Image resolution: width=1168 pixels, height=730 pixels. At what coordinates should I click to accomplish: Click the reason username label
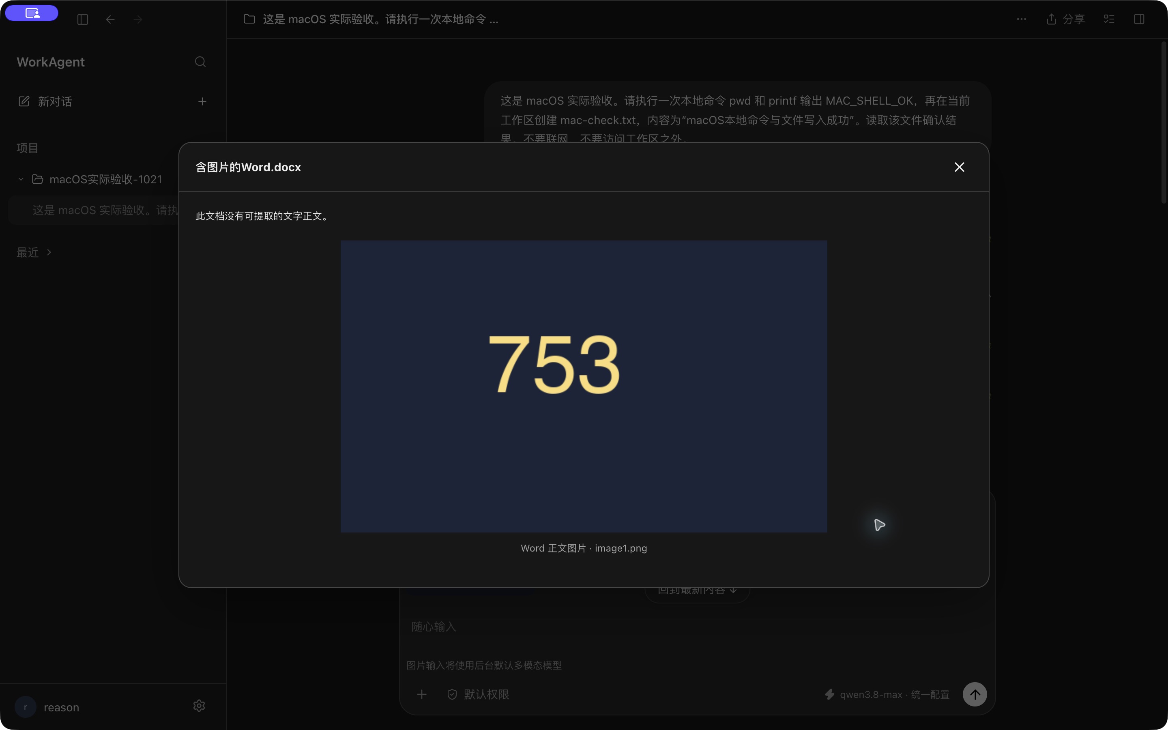click(61, 707)
